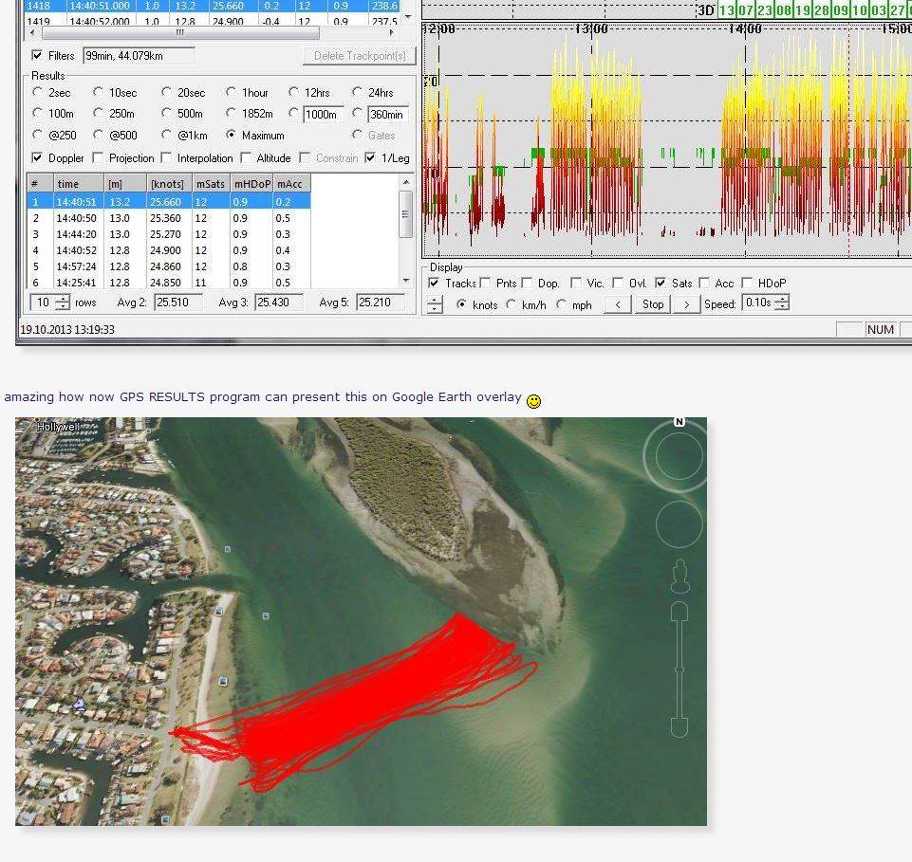Click the Google Earth move joystick circle

(x=679, y=525)
